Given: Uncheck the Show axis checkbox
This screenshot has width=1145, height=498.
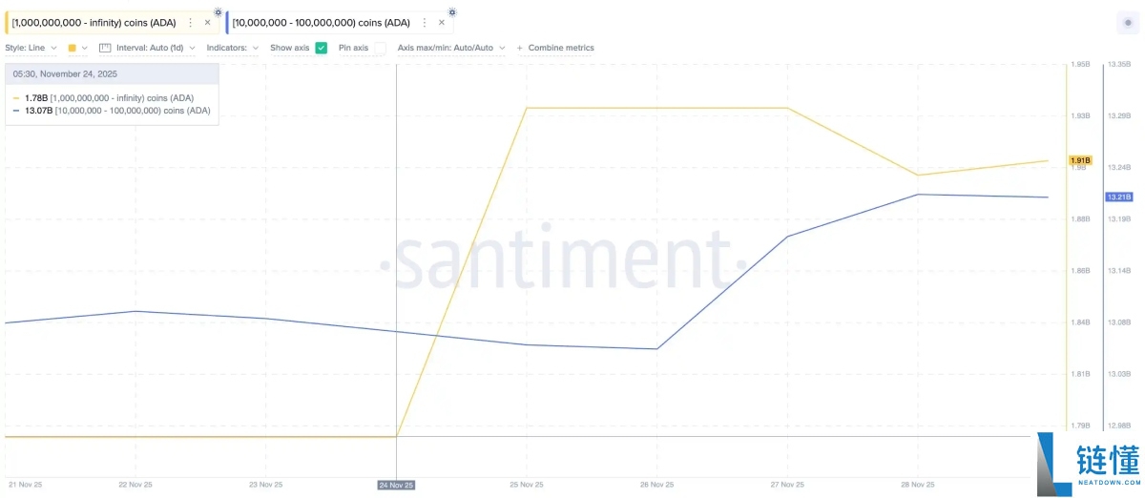Looking at the screenshot, I should tap(322, 48).
